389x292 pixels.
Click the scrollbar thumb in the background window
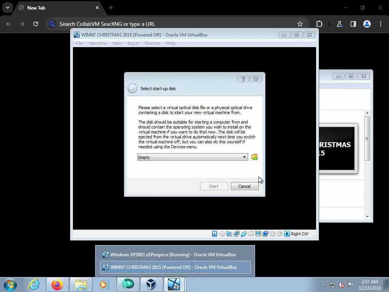(367, 138)
